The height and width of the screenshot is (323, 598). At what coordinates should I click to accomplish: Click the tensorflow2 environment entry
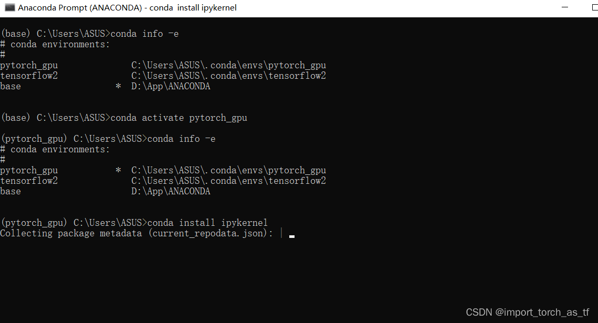coord(29,75)
